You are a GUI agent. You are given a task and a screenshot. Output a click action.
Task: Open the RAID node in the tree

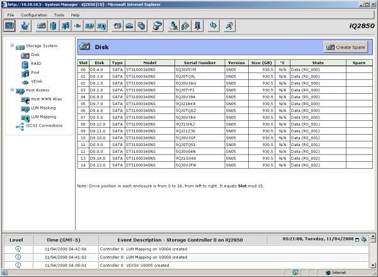(36, 64)
